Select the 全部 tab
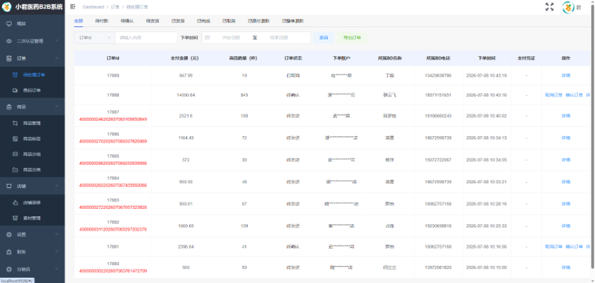 pyautogui.click(x=79, y=21)
